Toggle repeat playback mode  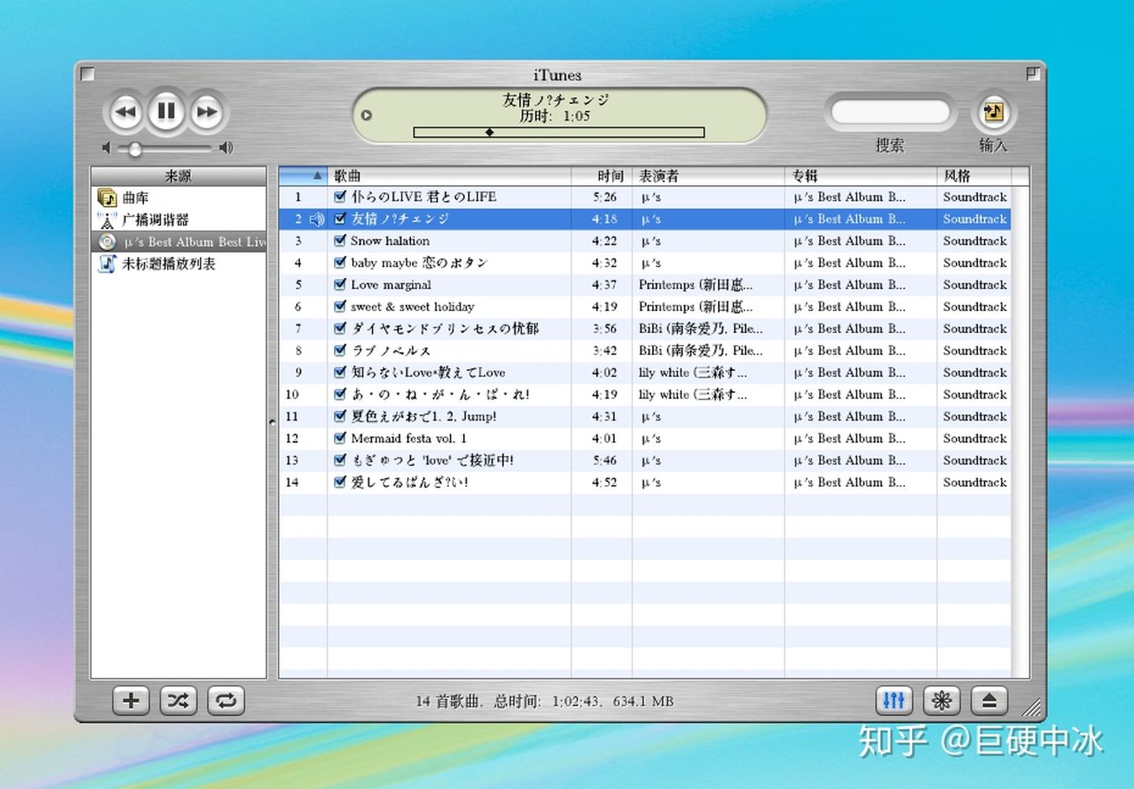226,700
